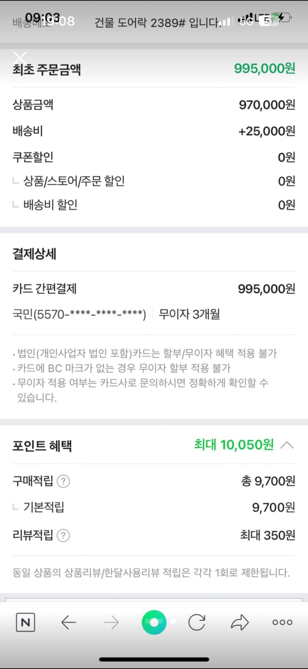Tap the help icon beside 구매적립
The width and height of the screenshot is (308, 669).
click(x=64, y=481)
